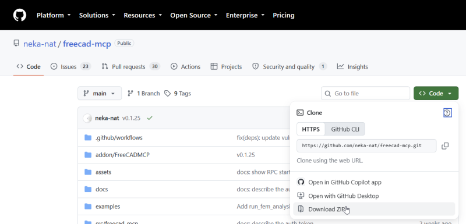The width and height of the screenshot is (466, 224).
Task: Toggle the green Code dropdown button
Action: [436, 94]
